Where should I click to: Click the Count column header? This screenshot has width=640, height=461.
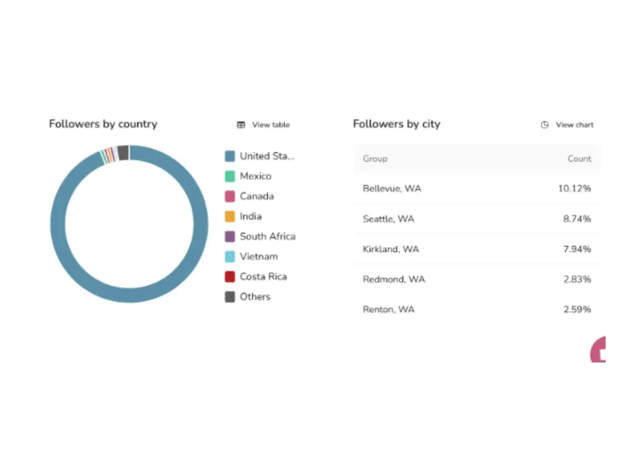point(579,159)
